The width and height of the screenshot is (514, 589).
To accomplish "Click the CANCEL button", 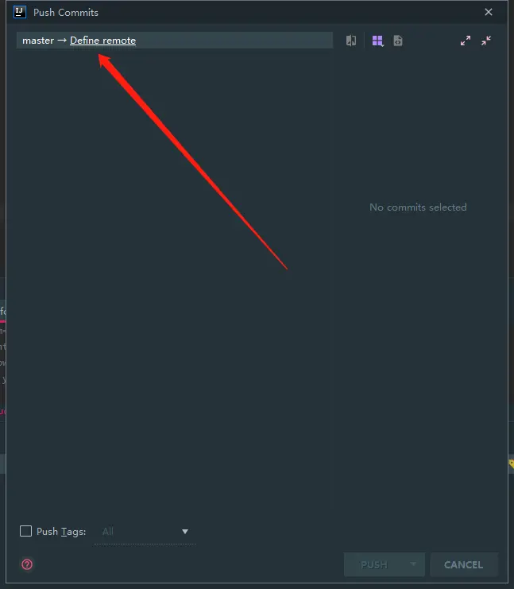I will click(464, 564).
